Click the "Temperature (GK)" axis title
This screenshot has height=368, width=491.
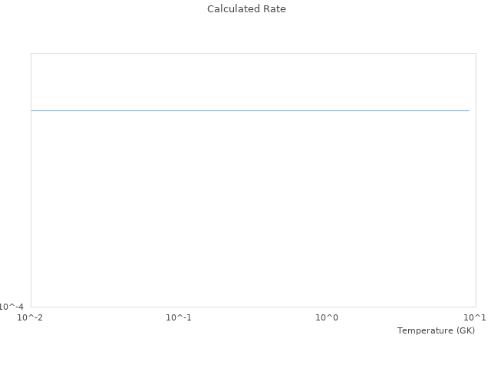click(436, 330)
